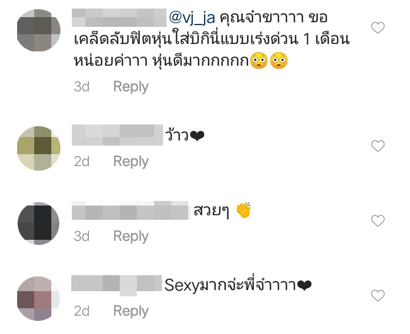This screenshot has height=334, width=410.
Task: Reply to the สวยๆ comment
Action: coord(131,236)
